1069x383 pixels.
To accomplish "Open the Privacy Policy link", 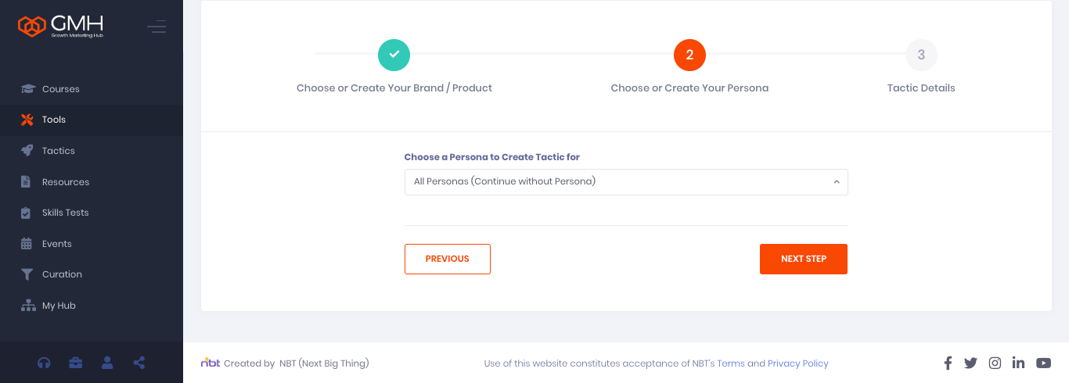I will [x=798, y=363].
